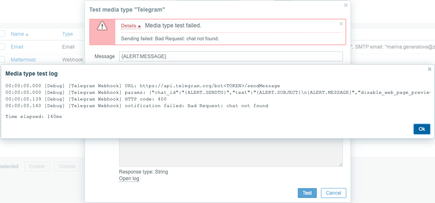The image size is (435, 203).
Task: Click the Webhook type cell for Mattermost
Action: click(72, 60)
